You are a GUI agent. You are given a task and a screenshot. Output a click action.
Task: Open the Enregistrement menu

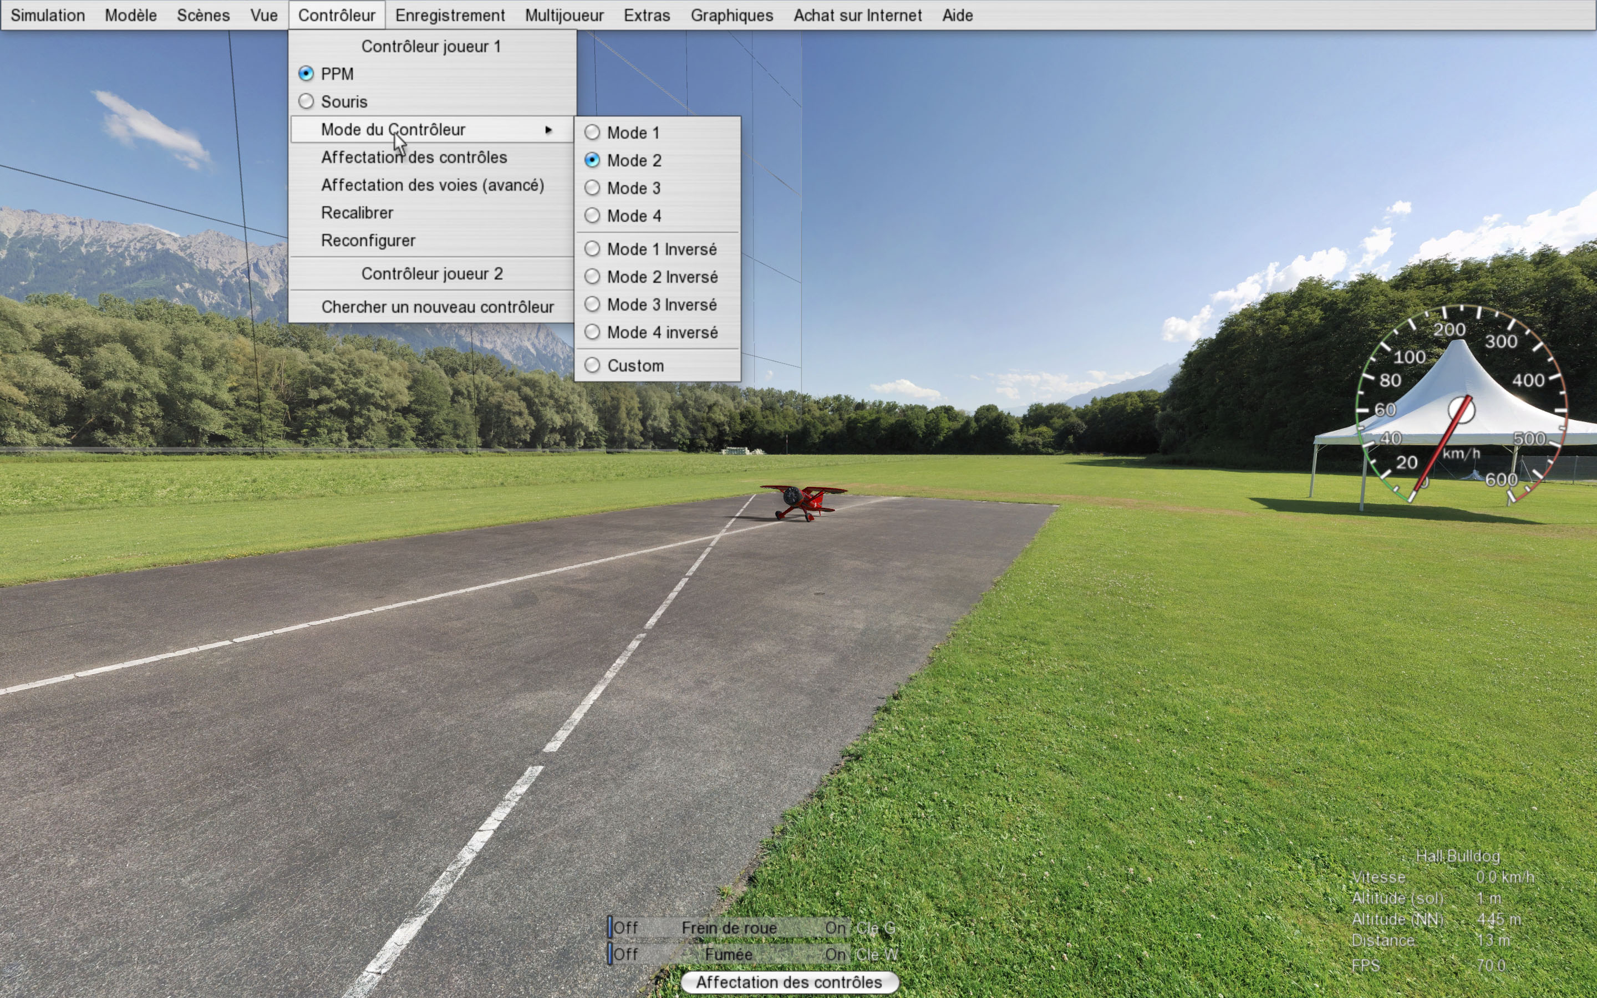click(x=449, y=15)
